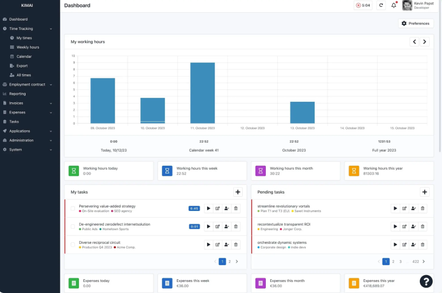The width and height of the screenshot is (442, 293).
Task: Delete streamline revolutionary vortals task
Action: 422,208
